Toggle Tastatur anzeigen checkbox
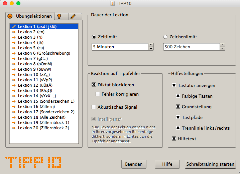This screenshot has width=240, height=174. (174, 85)
